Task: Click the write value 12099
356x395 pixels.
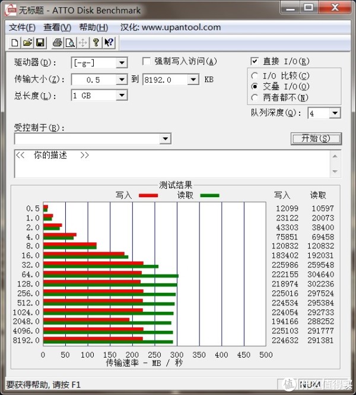Action: (287, 208)
